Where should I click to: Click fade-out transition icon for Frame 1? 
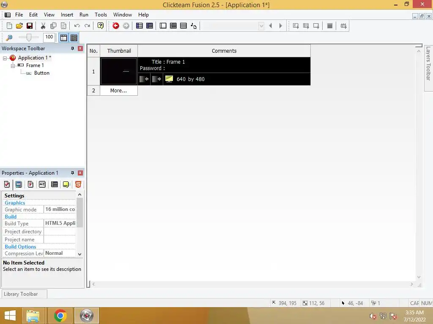click(x=156, y=79)
